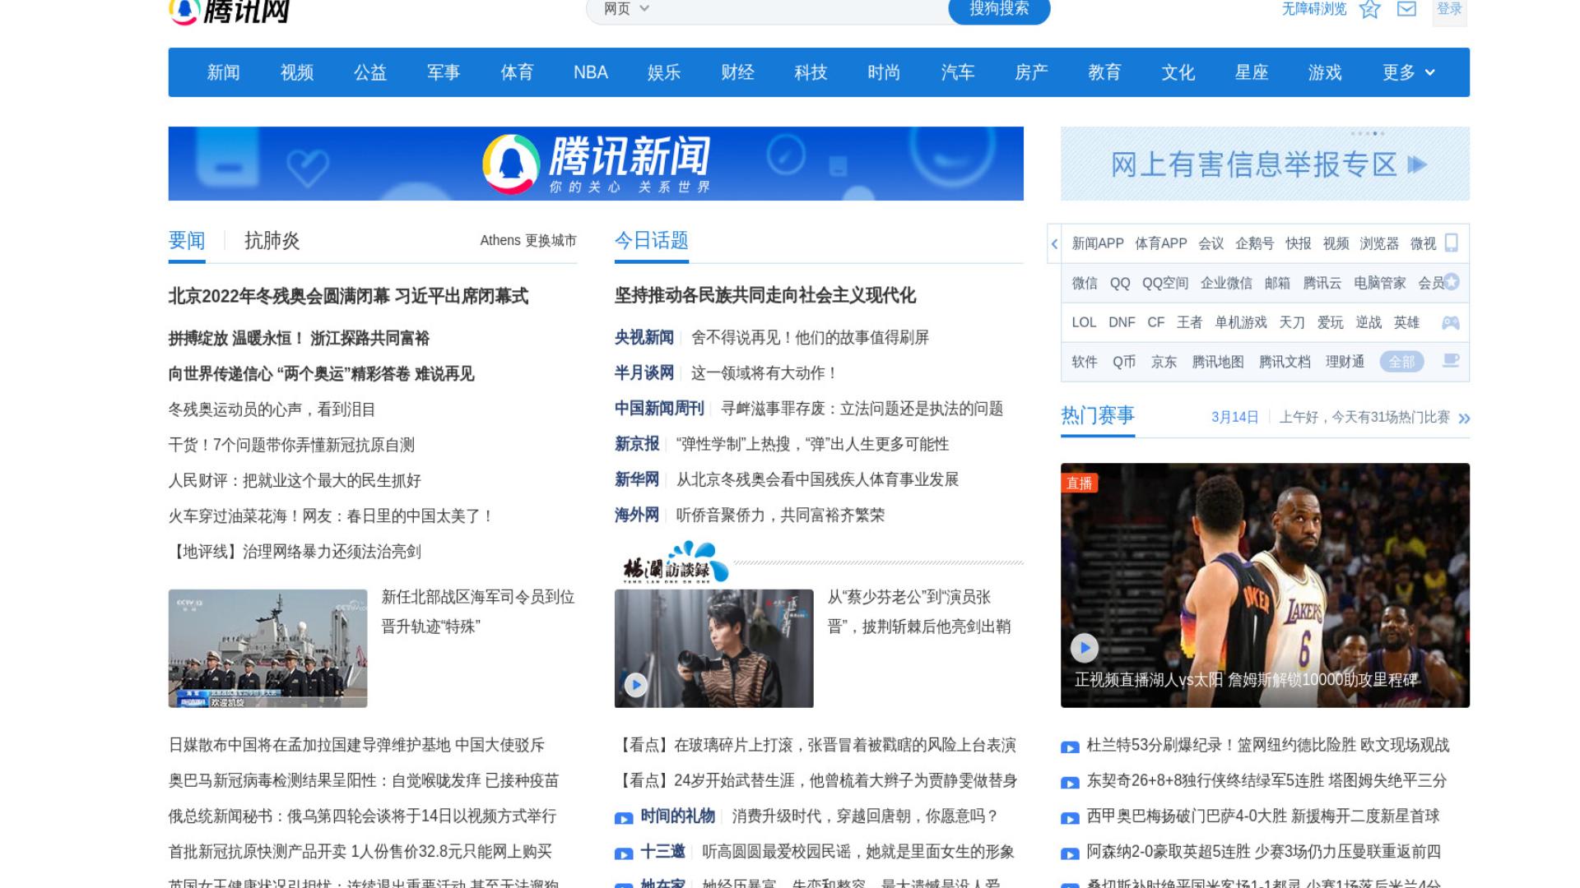
Task: Open headline 北京2022年冬残奥会圆满闭幕
Action: (x=348, y=296)
